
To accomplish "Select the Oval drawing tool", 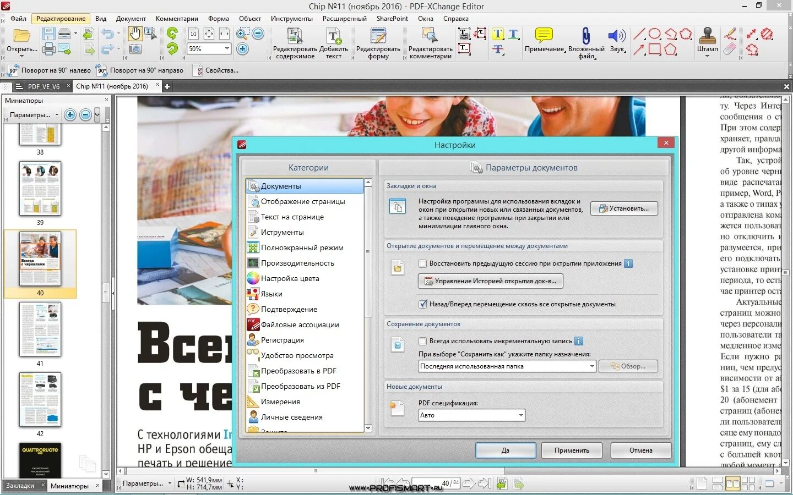I will coord(654,34).
